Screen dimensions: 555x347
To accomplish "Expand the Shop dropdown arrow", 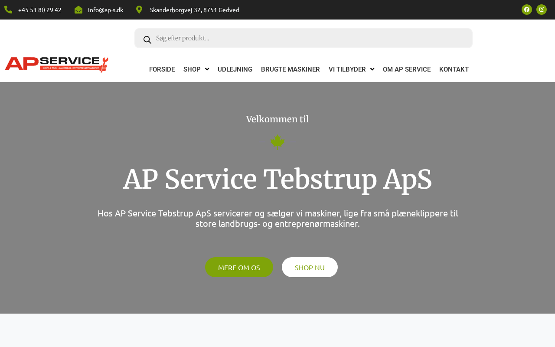I will [207, 69].
